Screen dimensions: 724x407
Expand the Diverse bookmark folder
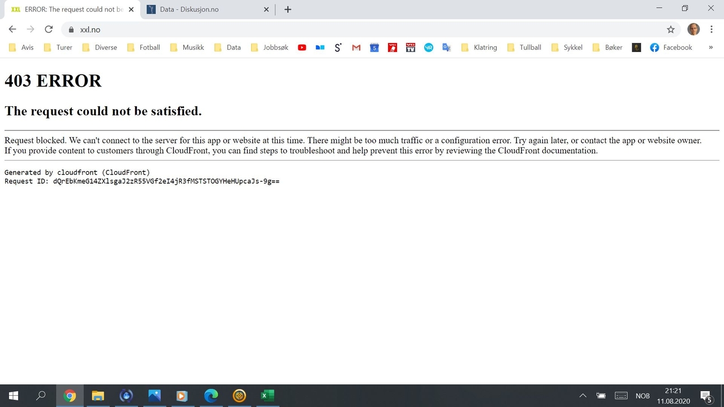100,47
